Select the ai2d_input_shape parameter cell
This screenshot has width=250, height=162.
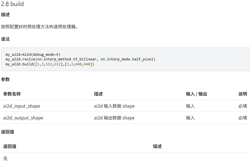click(x=22, y=106)
